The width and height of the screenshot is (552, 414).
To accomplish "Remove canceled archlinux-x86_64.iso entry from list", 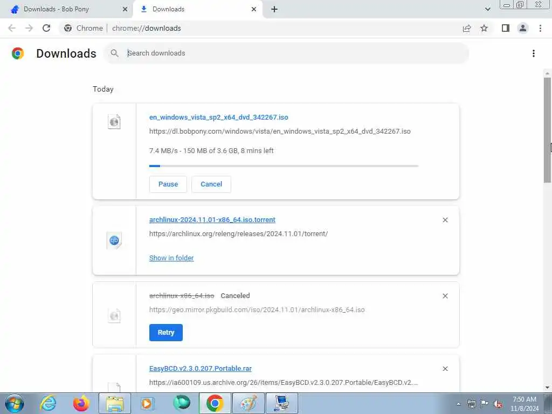I will point(445,296).
